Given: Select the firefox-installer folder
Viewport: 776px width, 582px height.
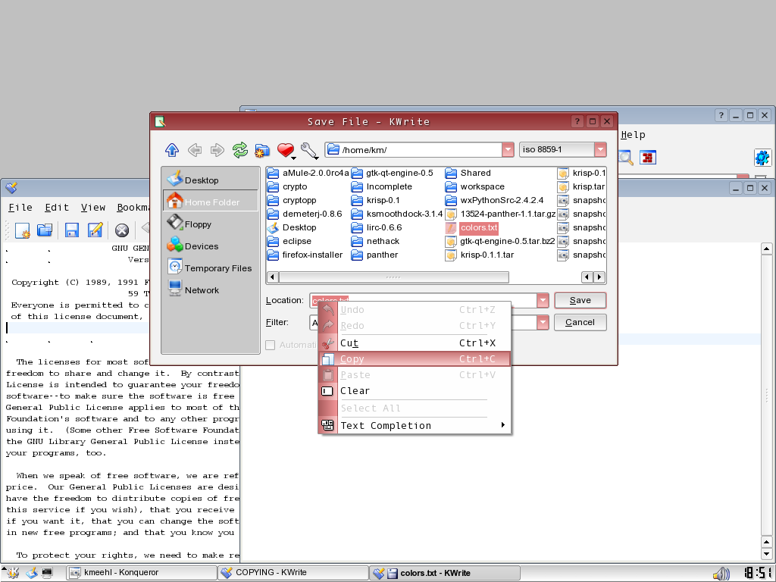Looking at the screenshot, I should (x=305, y=255).
